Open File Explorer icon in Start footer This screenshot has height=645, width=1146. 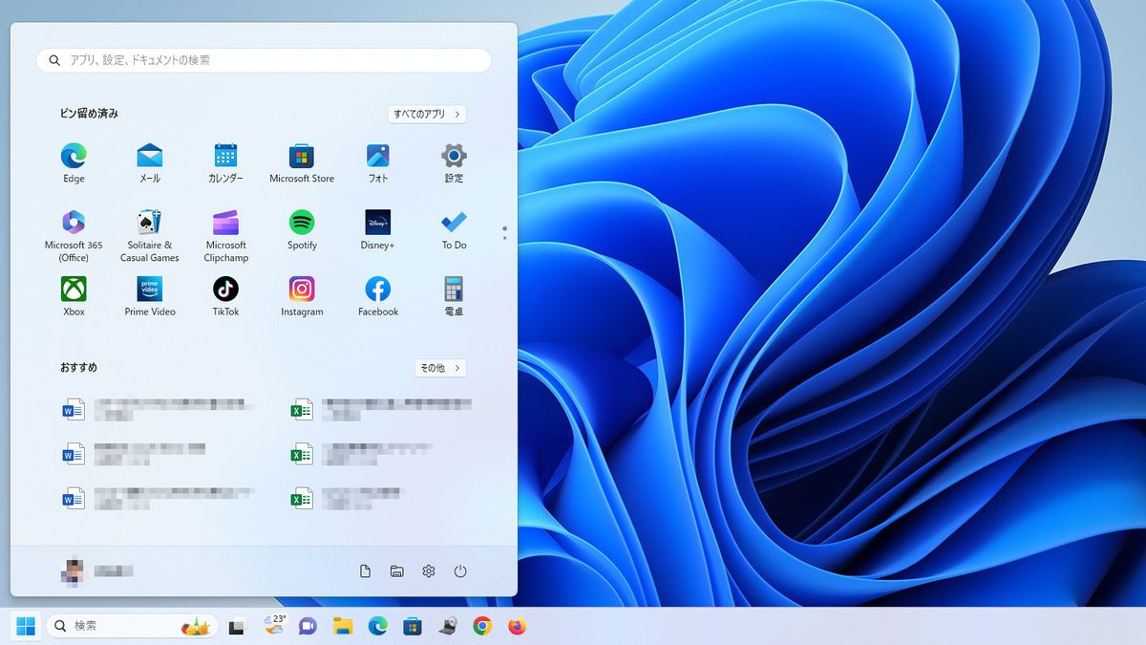pyautogui.click(x=396, y=571)
